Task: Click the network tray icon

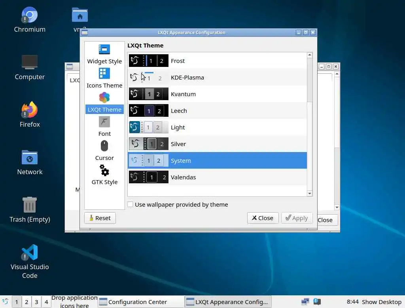Action: [305, 302]
